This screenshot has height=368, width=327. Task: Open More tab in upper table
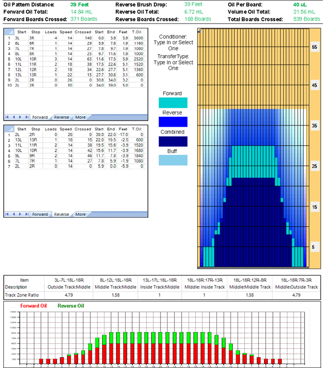[80, 117]
